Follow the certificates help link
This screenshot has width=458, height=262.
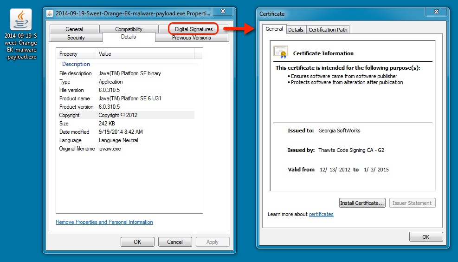tap(321, 214)
